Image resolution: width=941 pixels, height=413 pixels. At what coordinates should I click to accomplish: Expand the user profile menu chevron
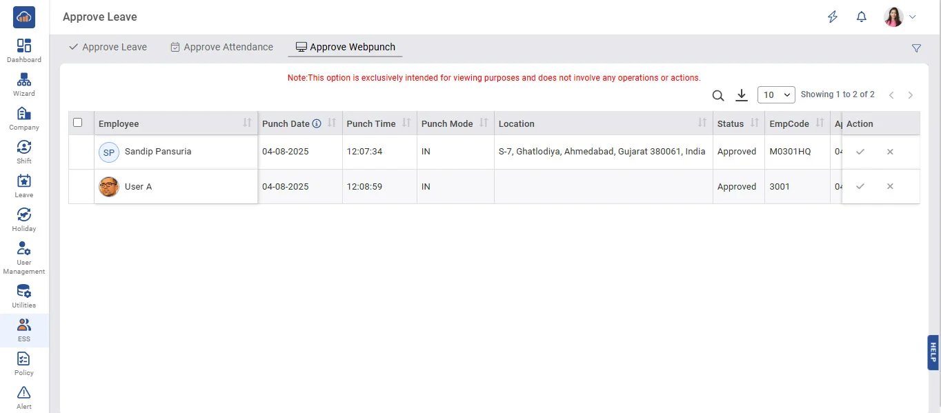click(x=913, y=17)
